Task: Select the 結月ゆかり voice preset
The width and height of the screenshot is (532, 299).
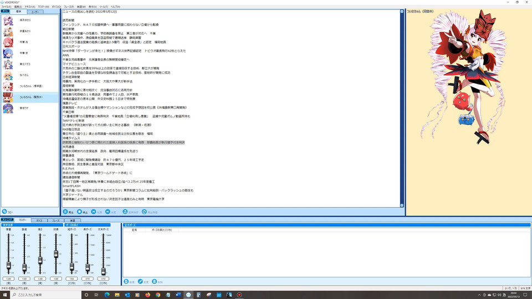Action: pyautogui.click(x=30, y=20)
